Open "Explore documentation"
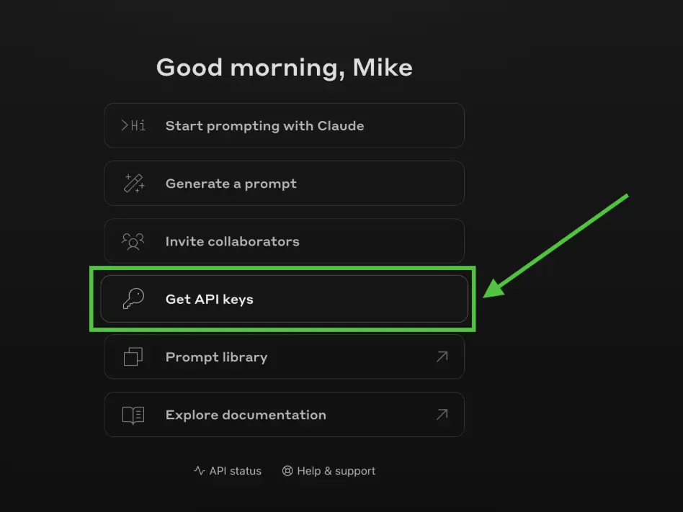This screenshot has height=512, width=683. coord(285,414)
